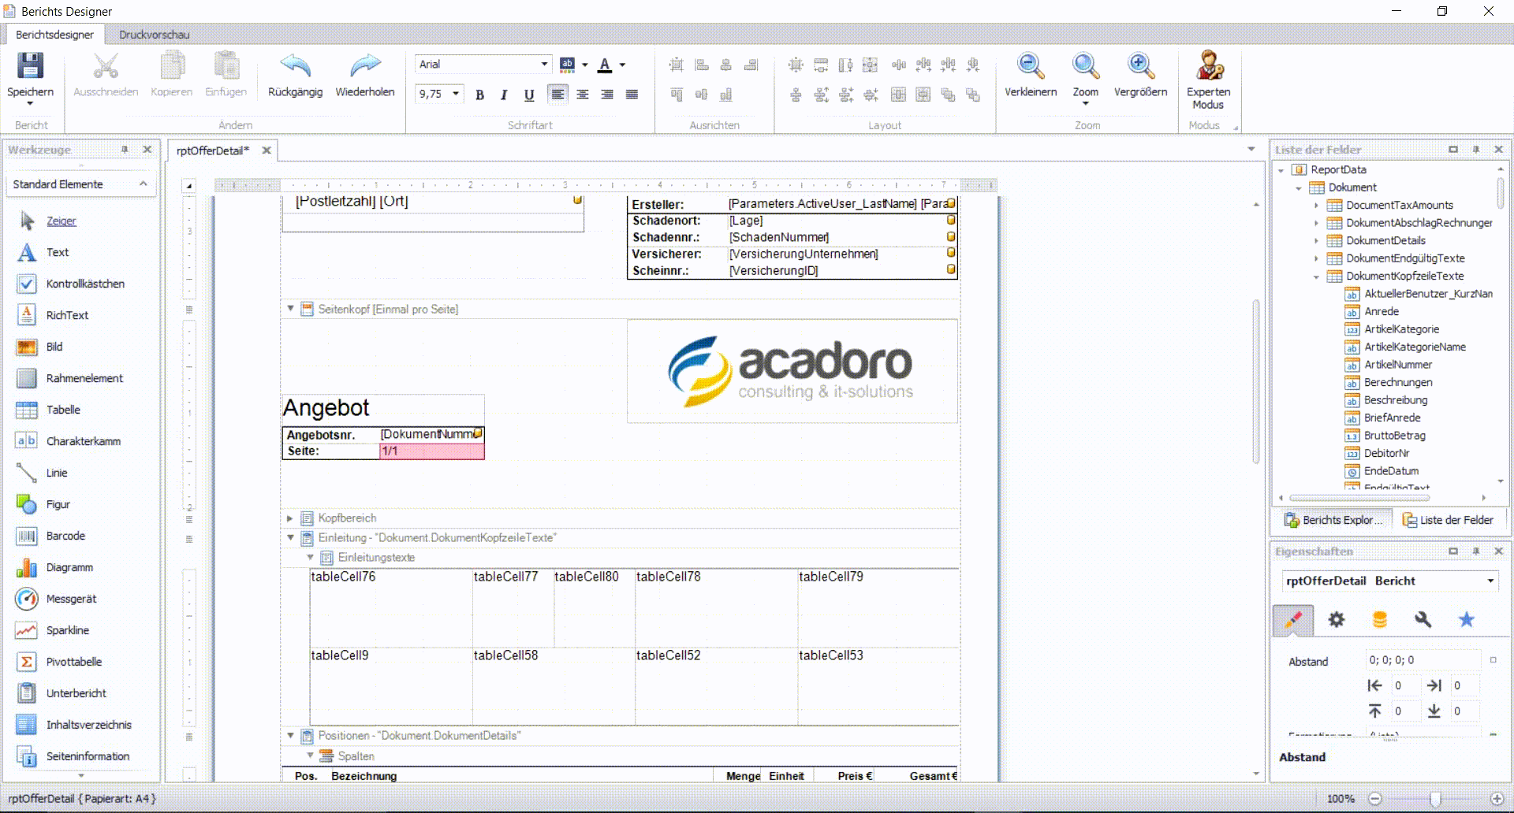Click the zoom slider in status bar
The width and height of the screenshot is (1514, 813).
click(1435, 799)
